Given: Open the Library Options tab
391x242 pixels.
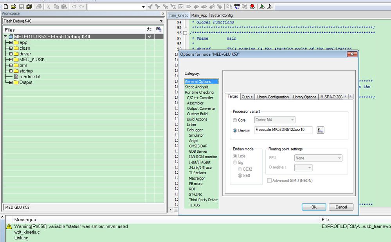Looking at the screenshot, I should tap(305, 97).
